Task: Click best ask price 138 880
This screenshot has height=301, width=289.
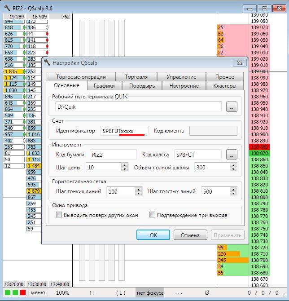Action: (x=259, y=147)
